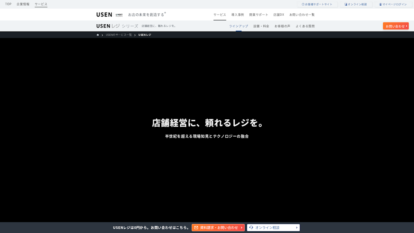Viewport: 414px width, 233px height.
Task: Open 設置・料金 sub-navigation tab
Action: coord(261,26)
